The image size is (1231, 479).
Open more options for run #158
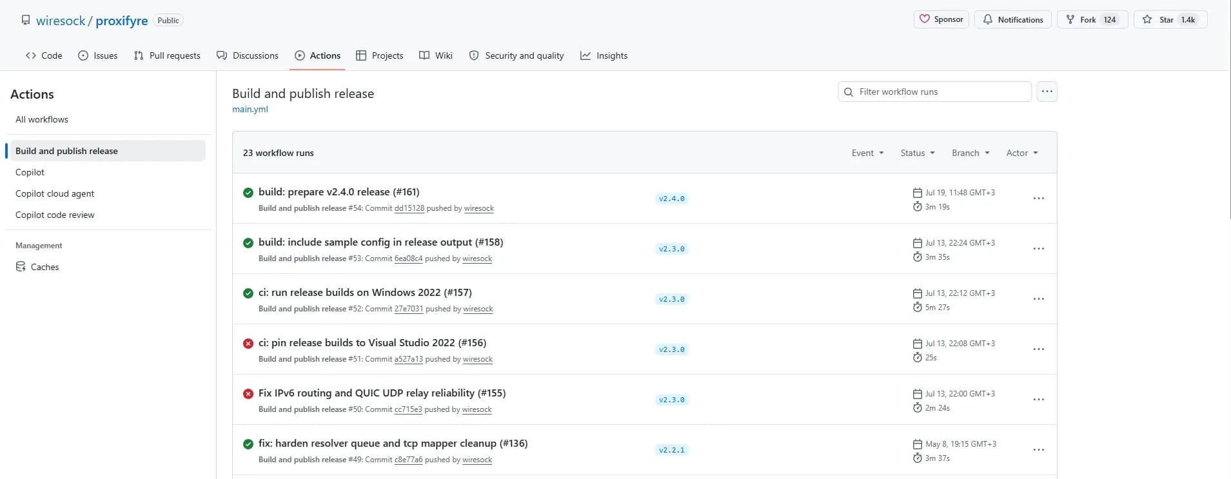coord(1039,249)
